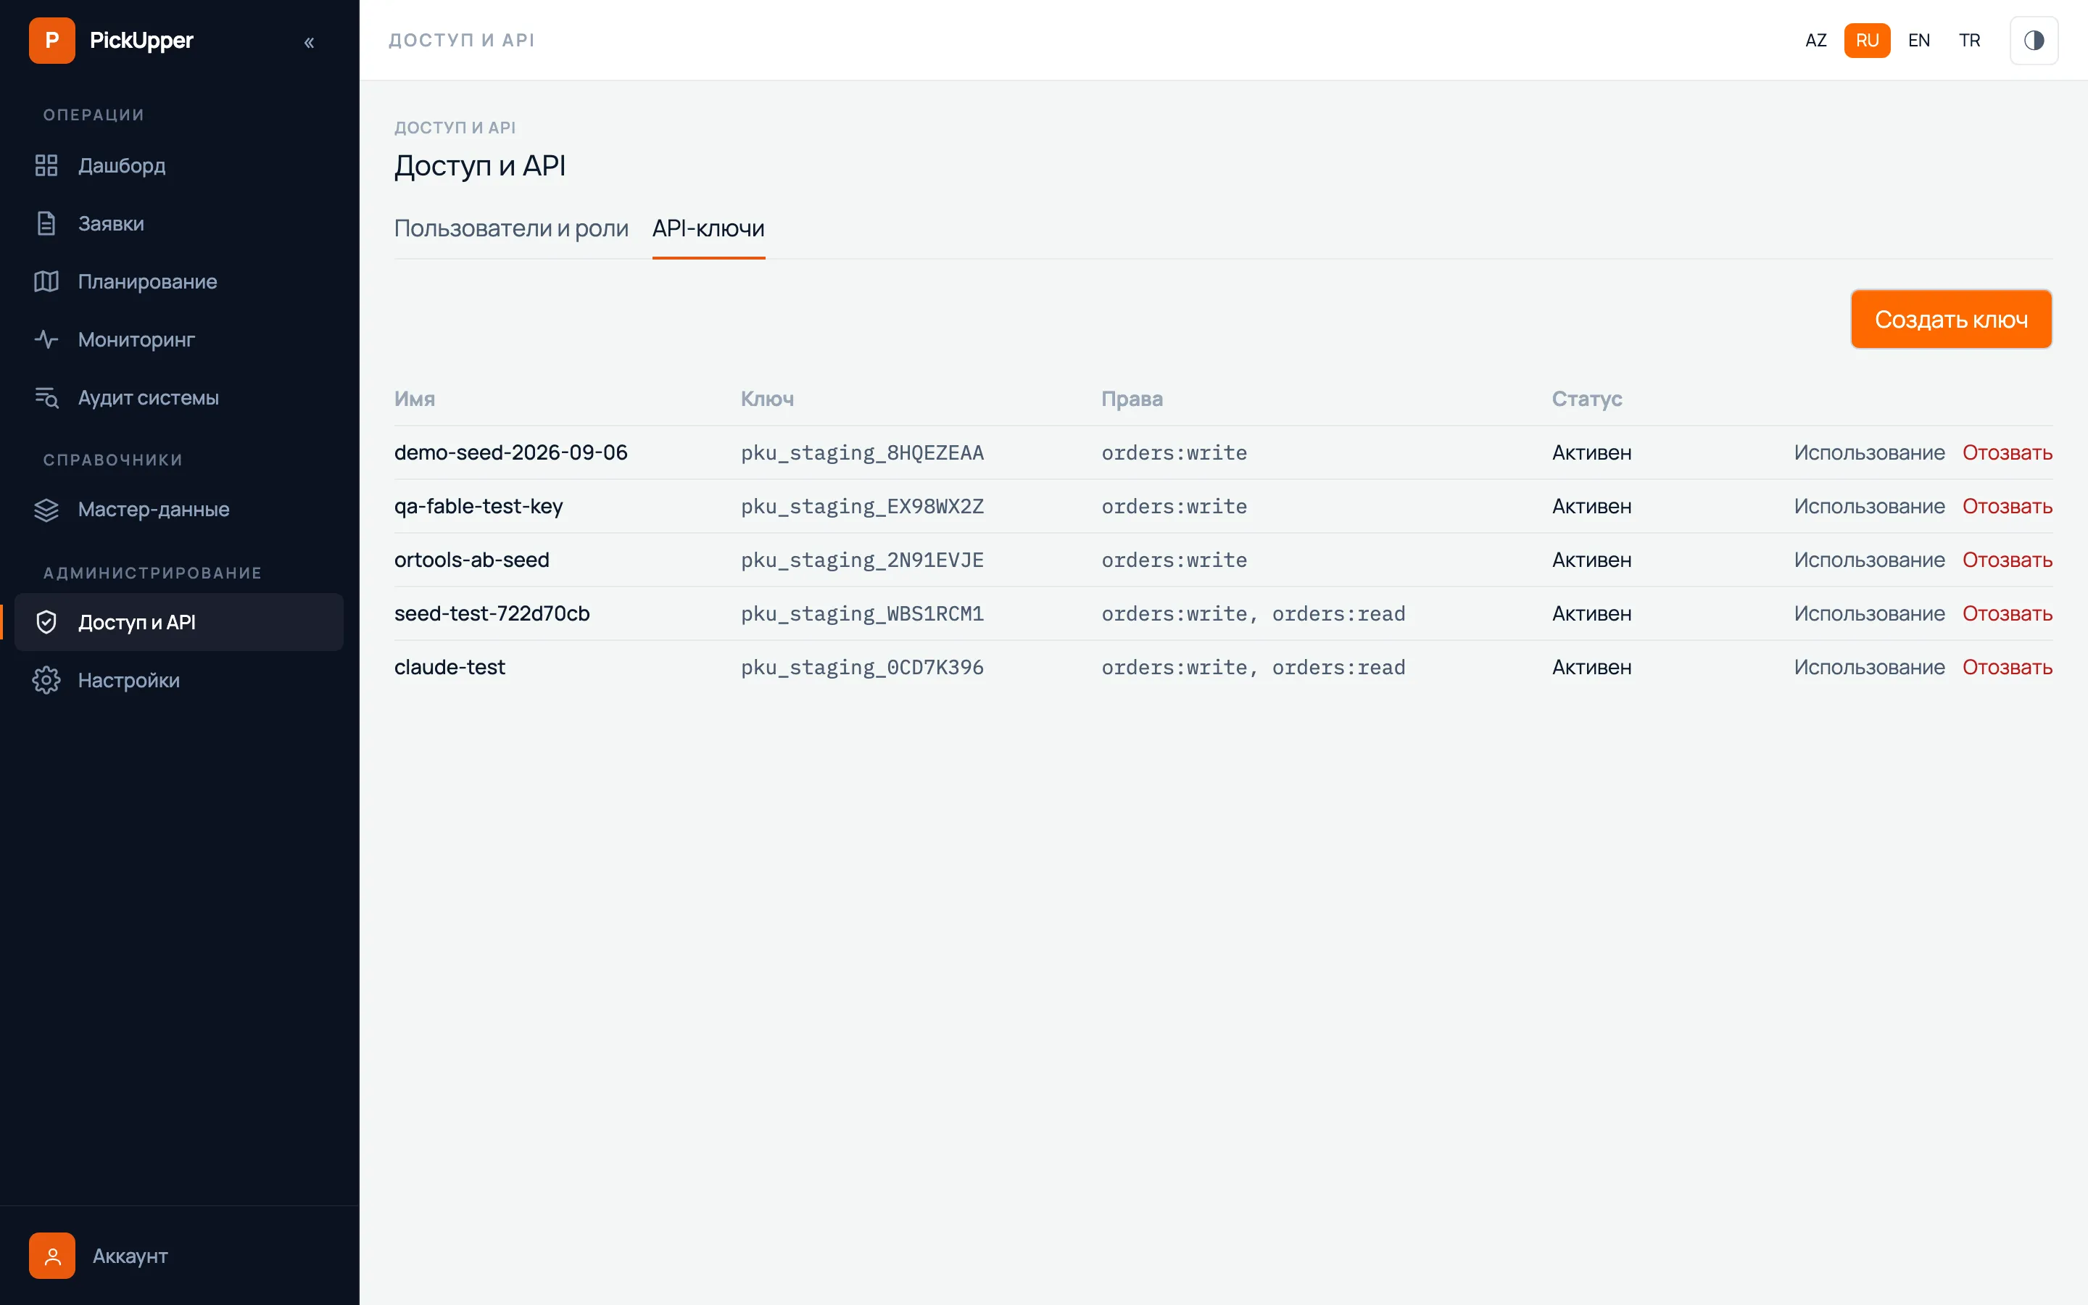
Task: Click the Заявки document icon
Action: pyautogui.click(x=46, y=223)
